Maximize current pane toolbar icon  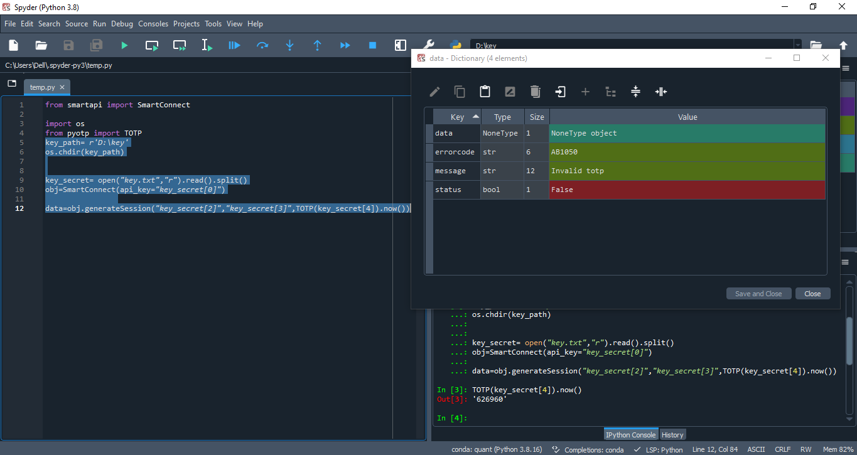401,45
